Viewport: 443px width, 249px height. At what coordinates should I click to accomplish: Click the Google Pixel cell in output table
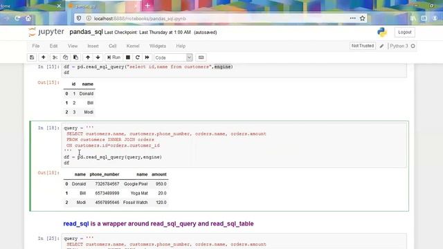[x=136, y=184]
